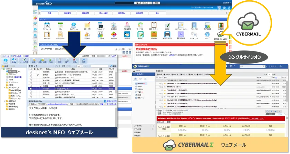
Task: Click Forward in the NEO webmail toolbar
Action: [51, 61]
